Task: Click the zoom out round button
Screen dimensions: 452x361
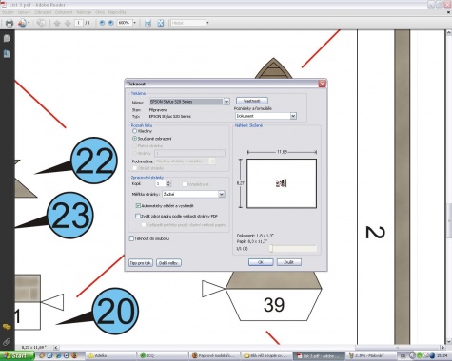Action: [x=102, y=23]
